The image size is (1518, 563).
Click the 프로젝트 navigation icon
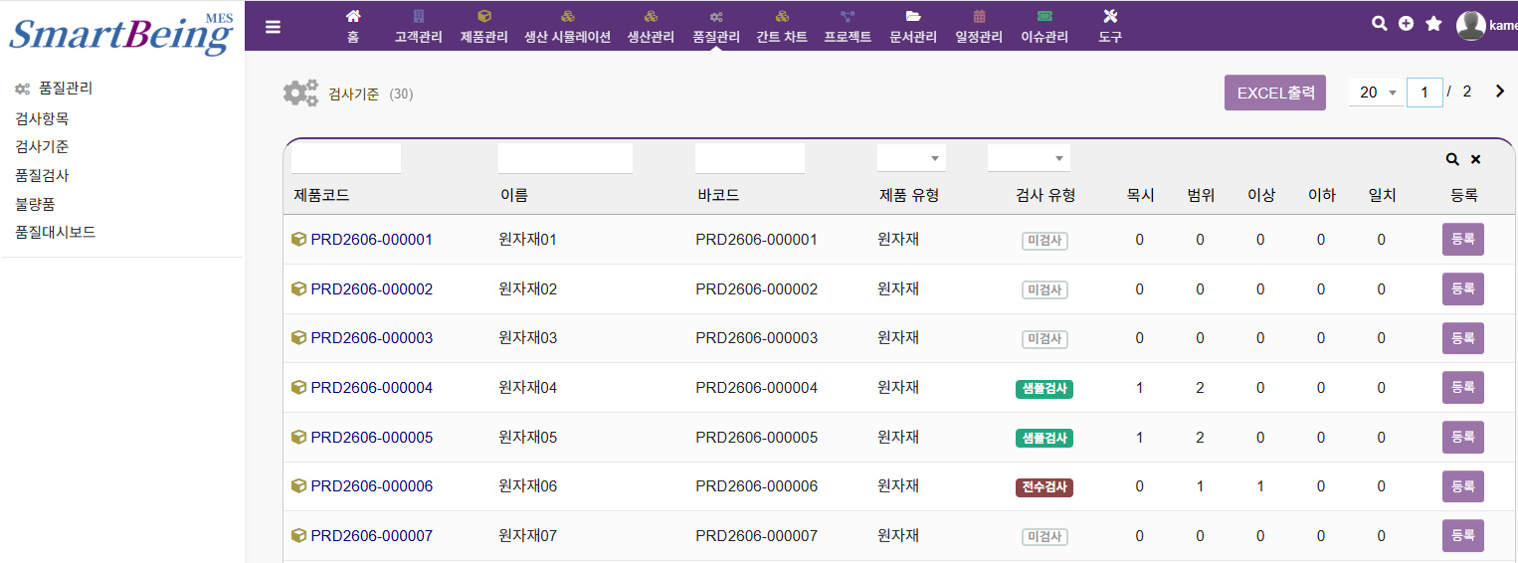coord(848,17)
